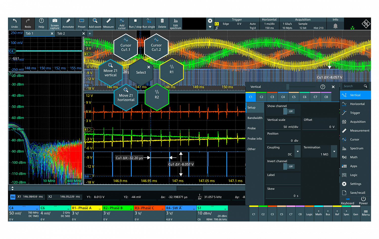This screenshot has width=379, height=239.
Task: Pick the R2 waveform hexagon
Action: tap(157, 97)
